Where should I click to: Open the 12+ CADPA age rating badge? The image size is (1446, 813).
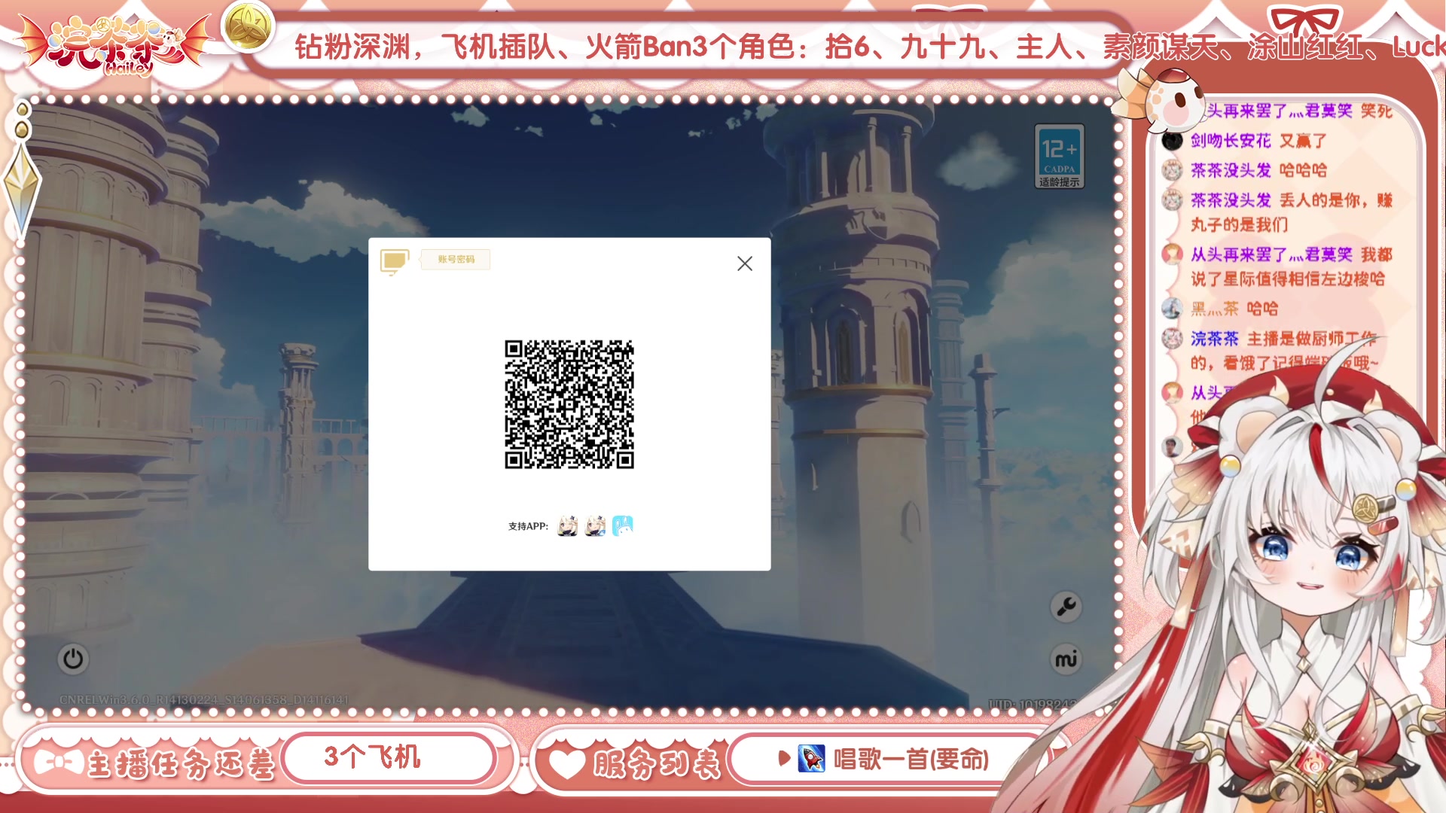(1060, 156)
